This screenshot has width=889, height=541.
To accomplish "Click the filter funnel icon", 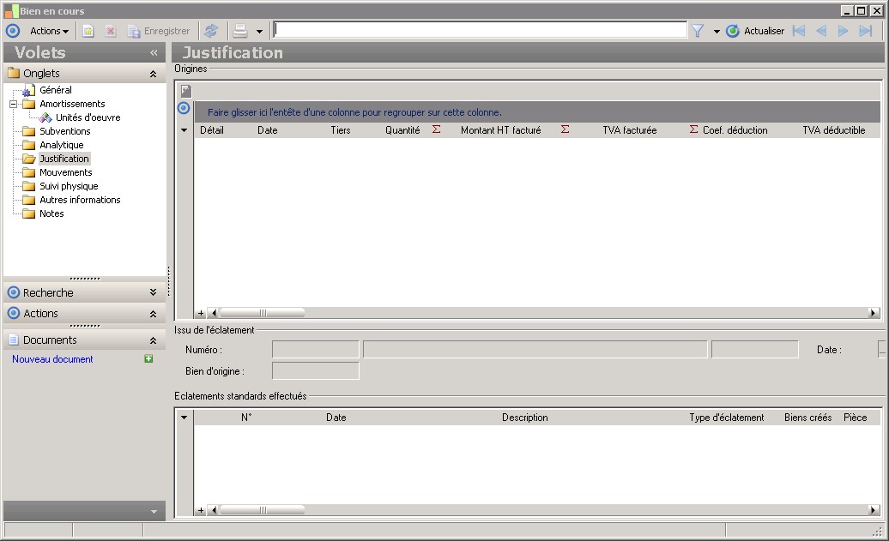I will pos(698,31).
